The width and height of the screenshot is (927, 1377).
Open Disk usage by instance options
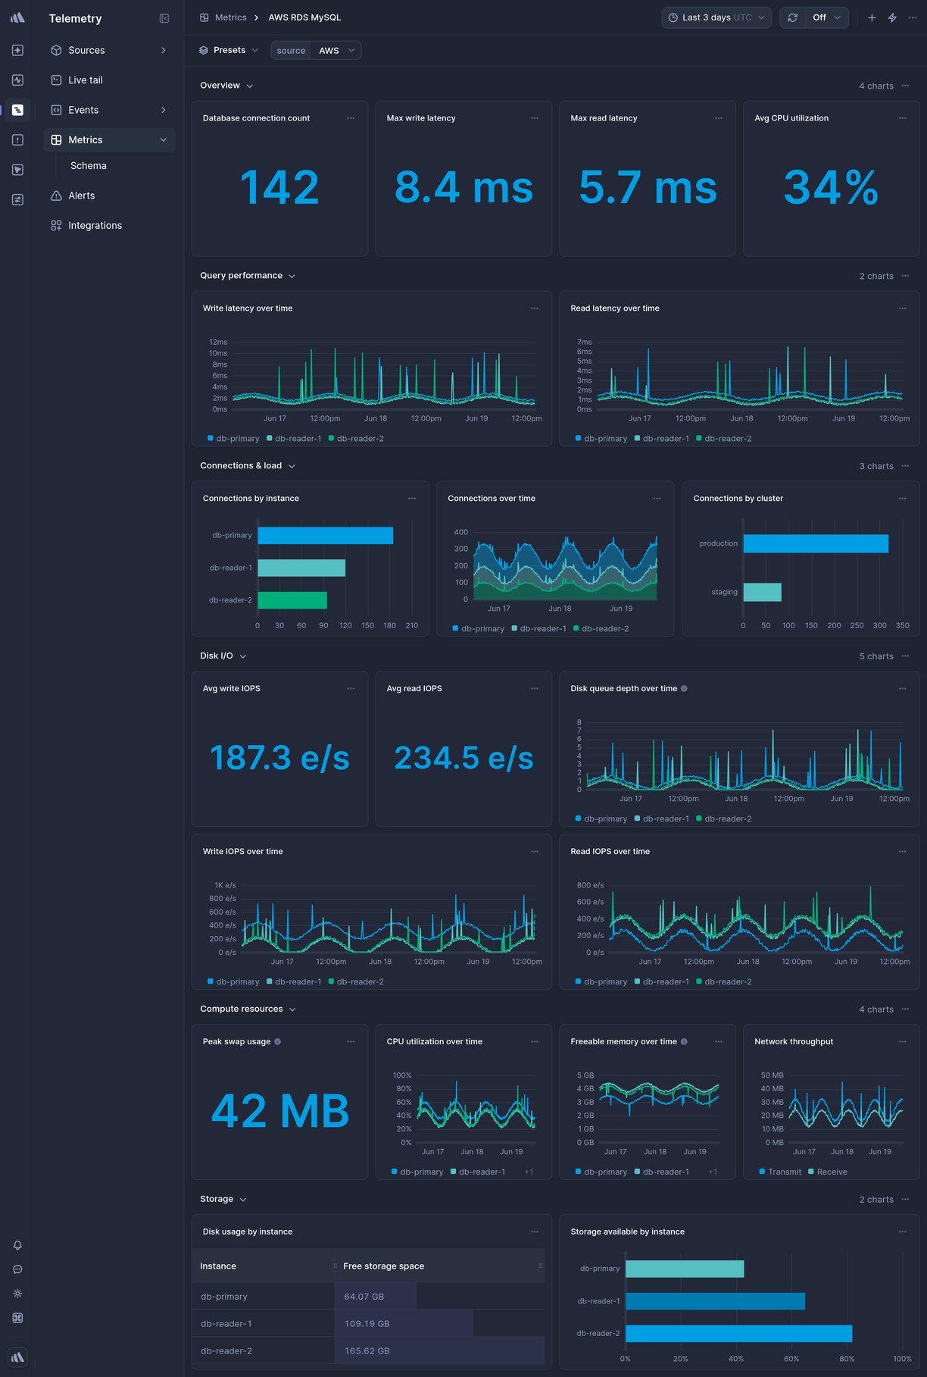pyautogui.click(x=535, y=1231)
